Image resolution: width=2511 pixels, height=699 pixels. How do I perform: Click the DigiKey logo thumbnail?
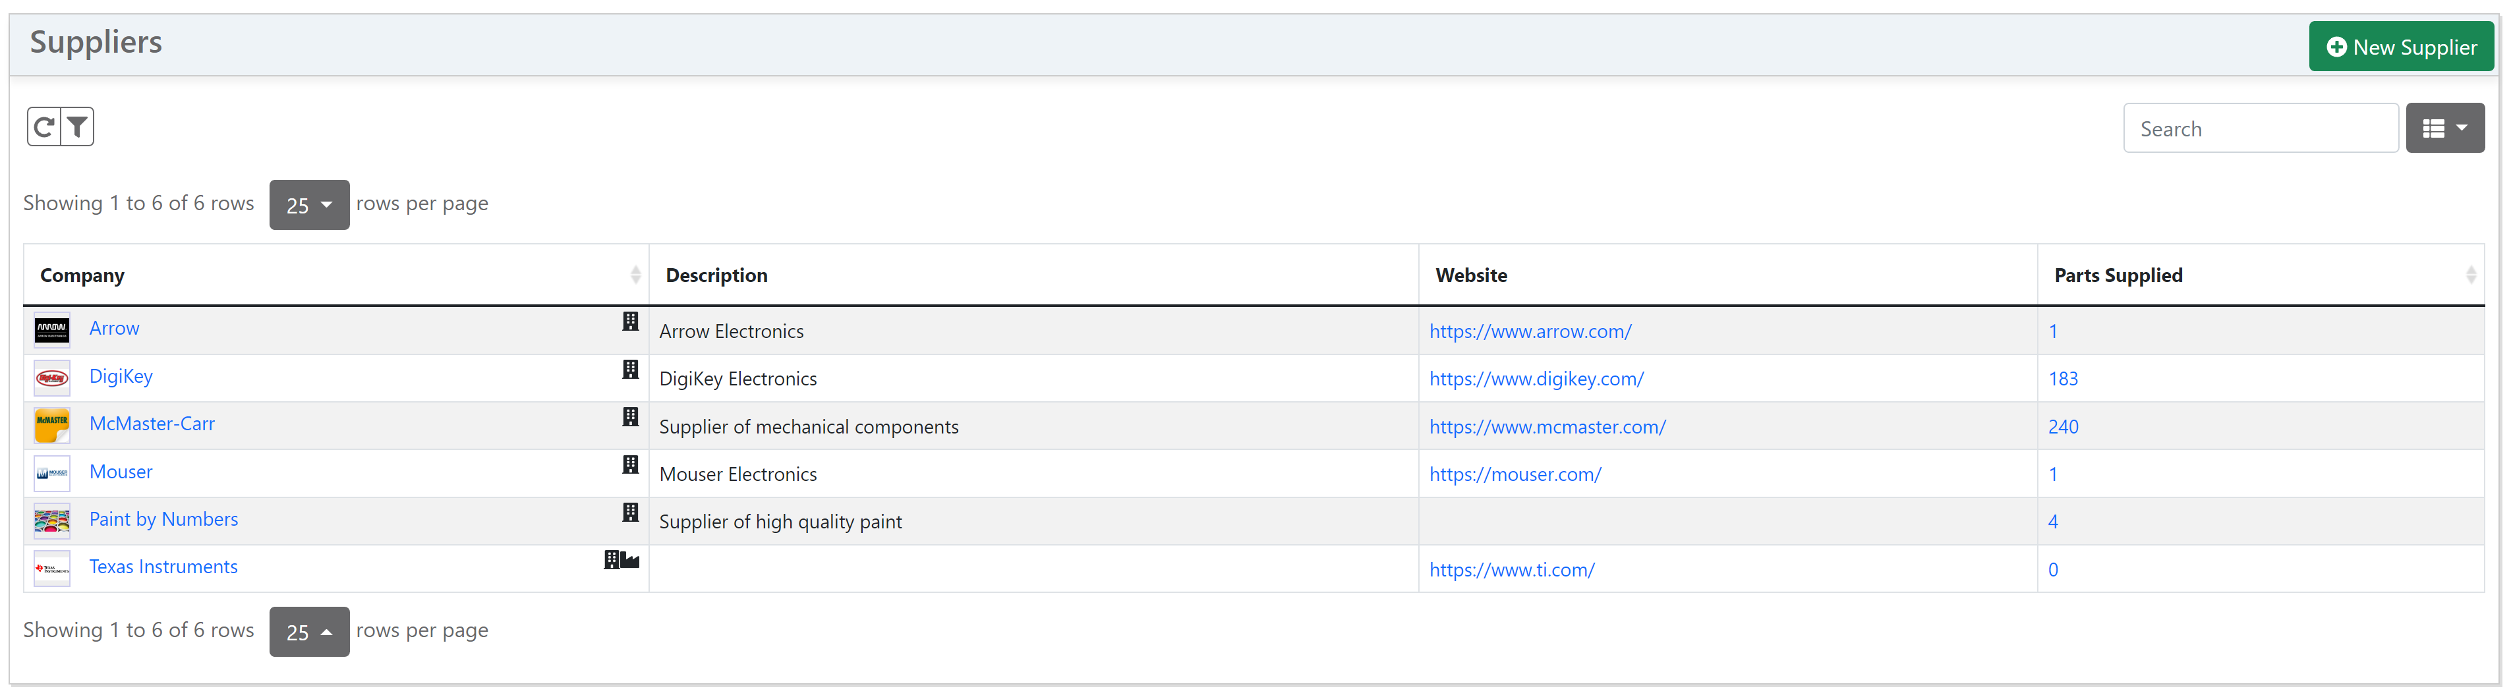(51, 378)
